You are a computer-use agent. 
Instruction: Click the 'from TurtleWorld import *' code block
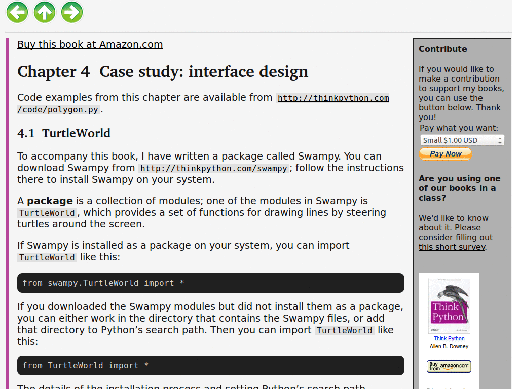pyautogui.click(x=210, y=366)
